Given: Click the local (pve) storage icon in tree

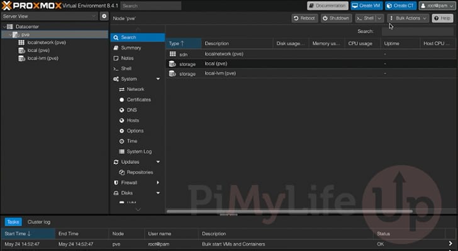Looking at the screenshot, I should [21, 50].
